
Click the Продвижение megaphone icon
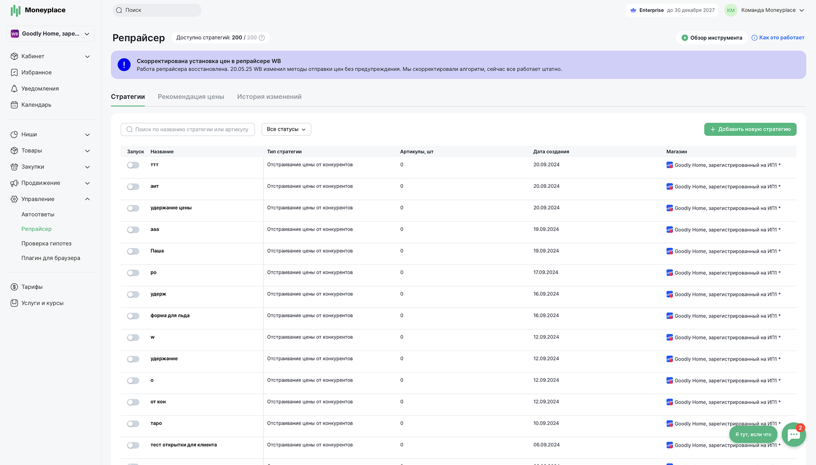pyautogui.click(x=14, y=183)
